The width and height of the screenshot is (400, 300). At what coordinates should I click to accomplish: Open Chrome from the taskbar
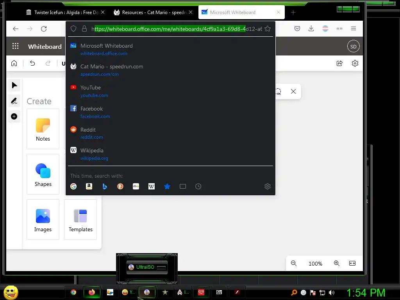[x=73, y=292]
